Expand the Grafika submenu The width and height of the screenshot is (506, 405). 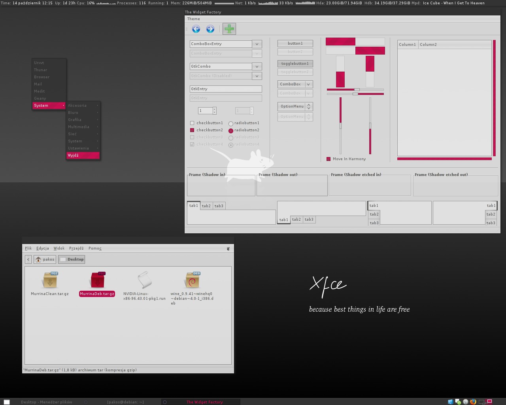[83, 120]
